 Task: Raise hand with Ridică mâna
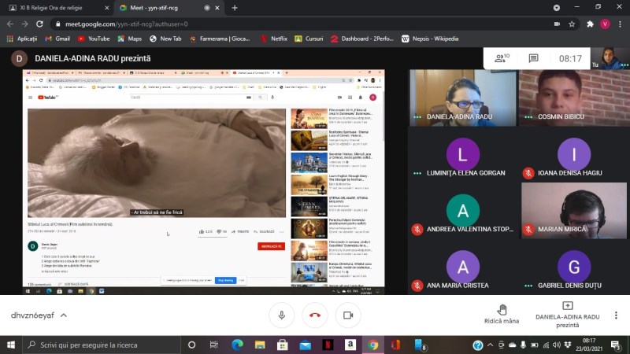pos(502,314)
